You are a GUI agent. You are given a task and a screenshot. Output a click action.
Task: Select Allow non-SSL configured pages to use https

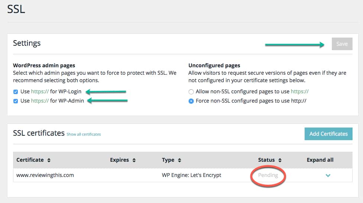click(191, 92)
